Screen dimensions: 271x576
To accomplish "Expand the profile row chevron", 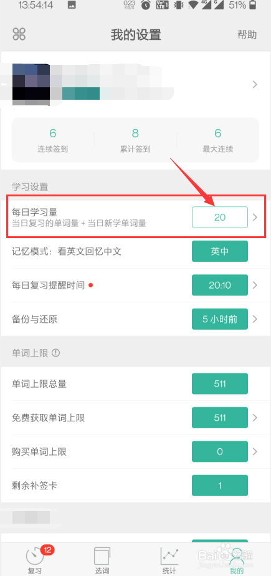I will [255, 85].
